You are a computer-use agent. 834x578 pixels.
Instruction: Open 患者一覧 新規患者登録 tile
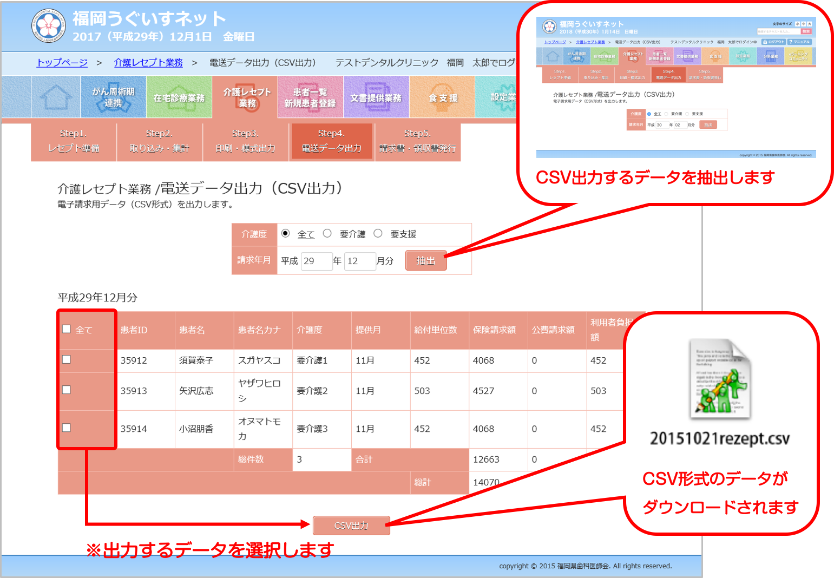pos(310,97)
